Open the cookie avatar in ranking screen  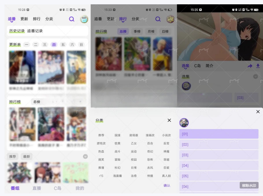170,19
